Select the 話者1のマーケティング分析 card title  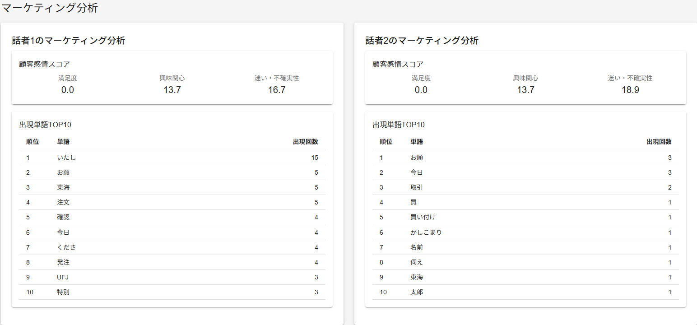69,41
